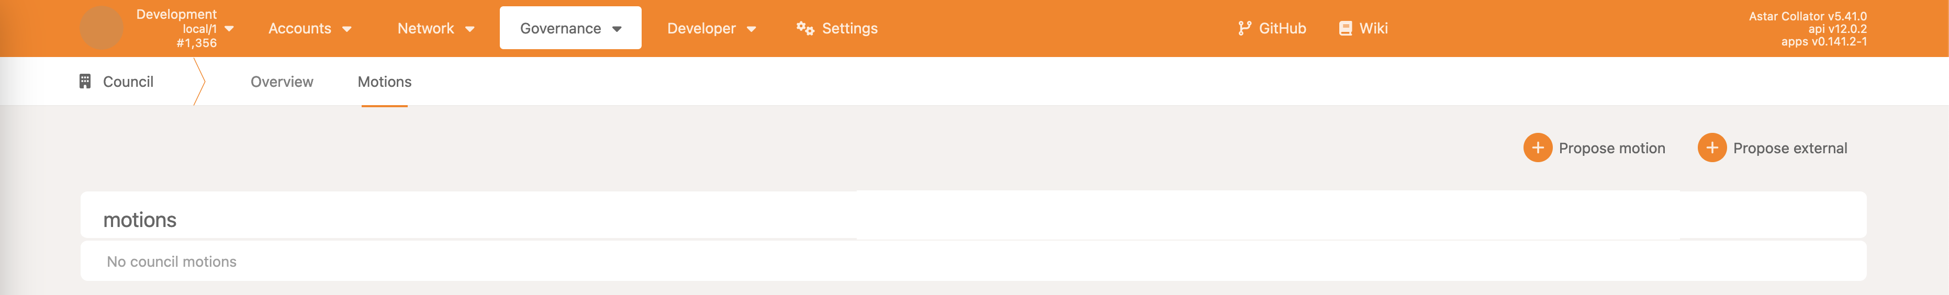This screenshot has height=295, width=1949.
Task: Open the Accounts menu
Action: click(299, 29)
